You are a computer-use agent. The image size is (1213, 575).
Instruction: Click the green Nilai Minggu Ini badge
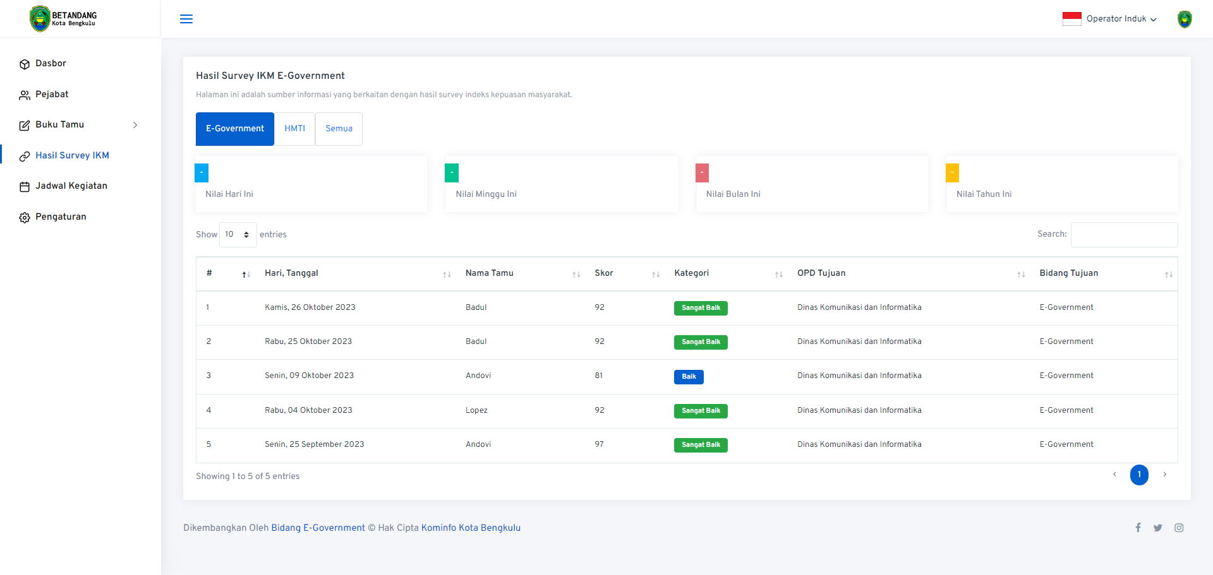pos(452,172)
